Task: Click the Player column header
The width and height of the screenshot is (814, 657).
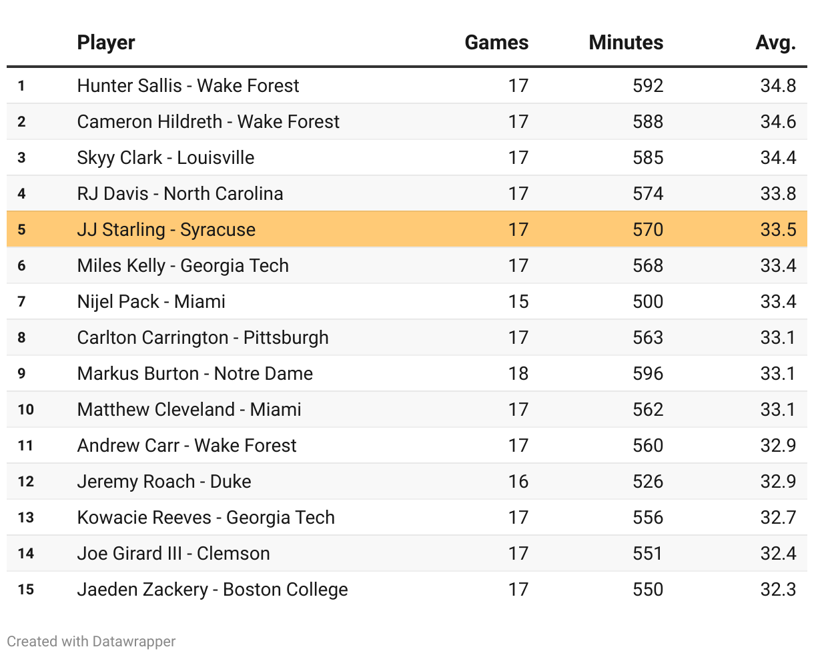Action: pos(106,43)
